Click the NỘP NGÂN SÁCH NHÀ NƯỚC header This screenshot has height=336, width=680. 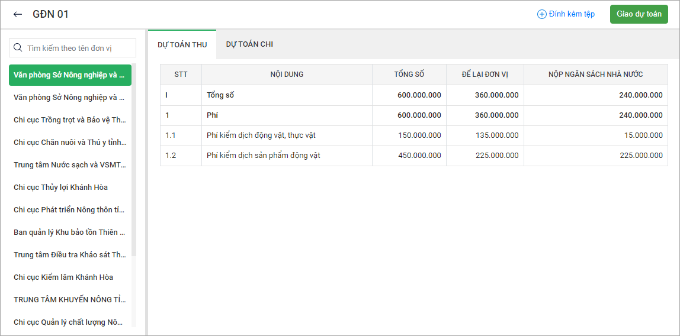coord(595,75)
